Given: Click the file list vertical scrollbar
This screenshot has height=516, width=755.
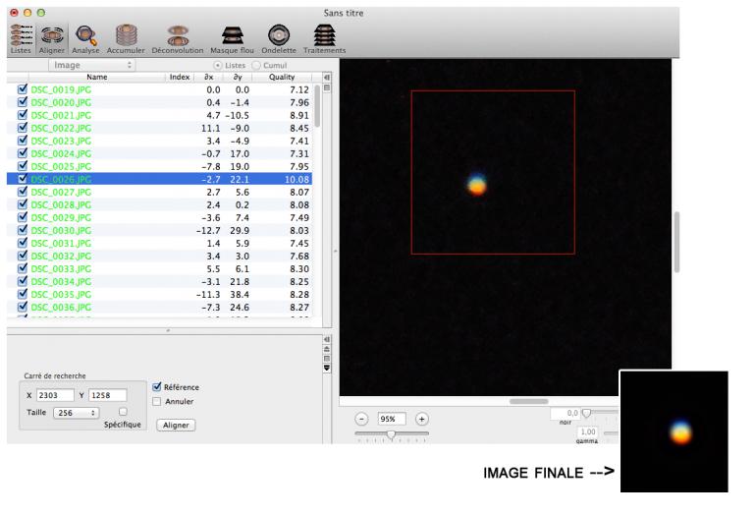Looking at the screenshot, I should click(x=317, y=106).
